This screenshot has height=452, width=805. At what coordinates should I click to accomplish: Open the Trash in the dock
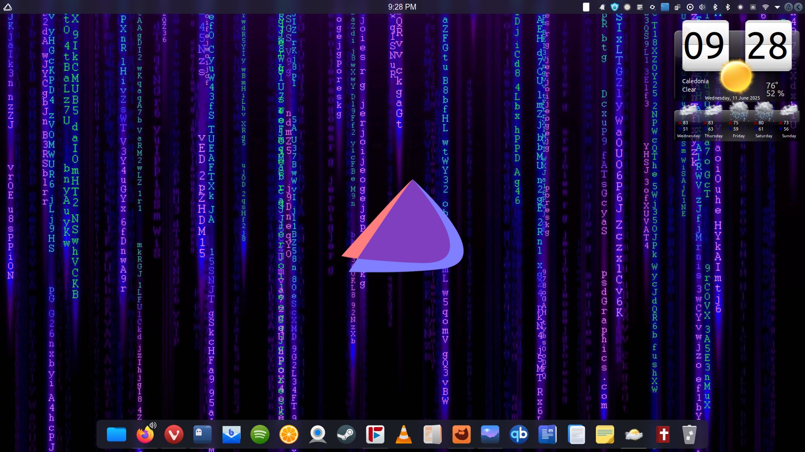pos(690,434)
